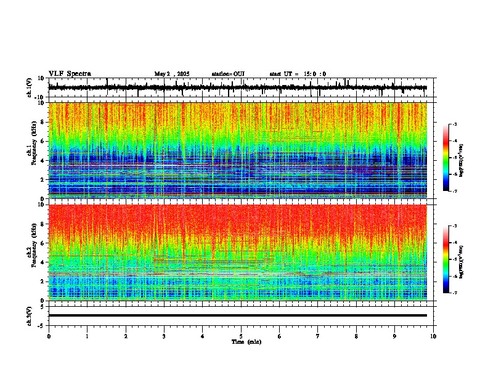Viewport: 488px width, 377px height.
Task: Click the 6 kHz tick on ch.1 frequency axis
Action: 43,142
